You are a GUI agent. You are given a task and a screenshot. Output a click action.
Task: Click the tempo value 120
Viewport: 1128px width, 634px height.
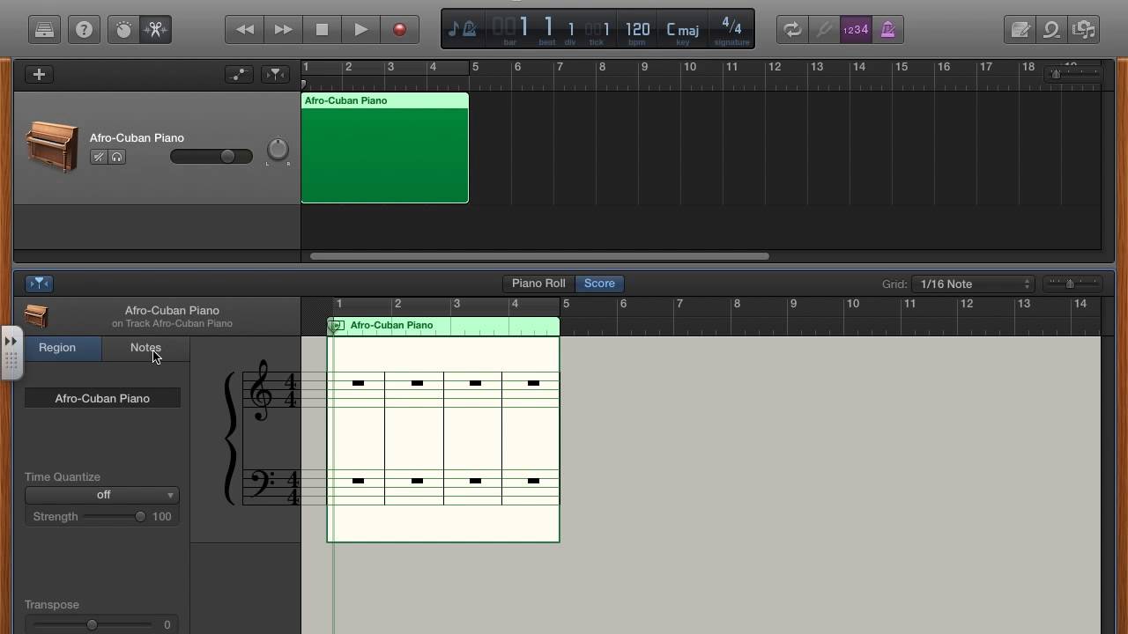637,30
